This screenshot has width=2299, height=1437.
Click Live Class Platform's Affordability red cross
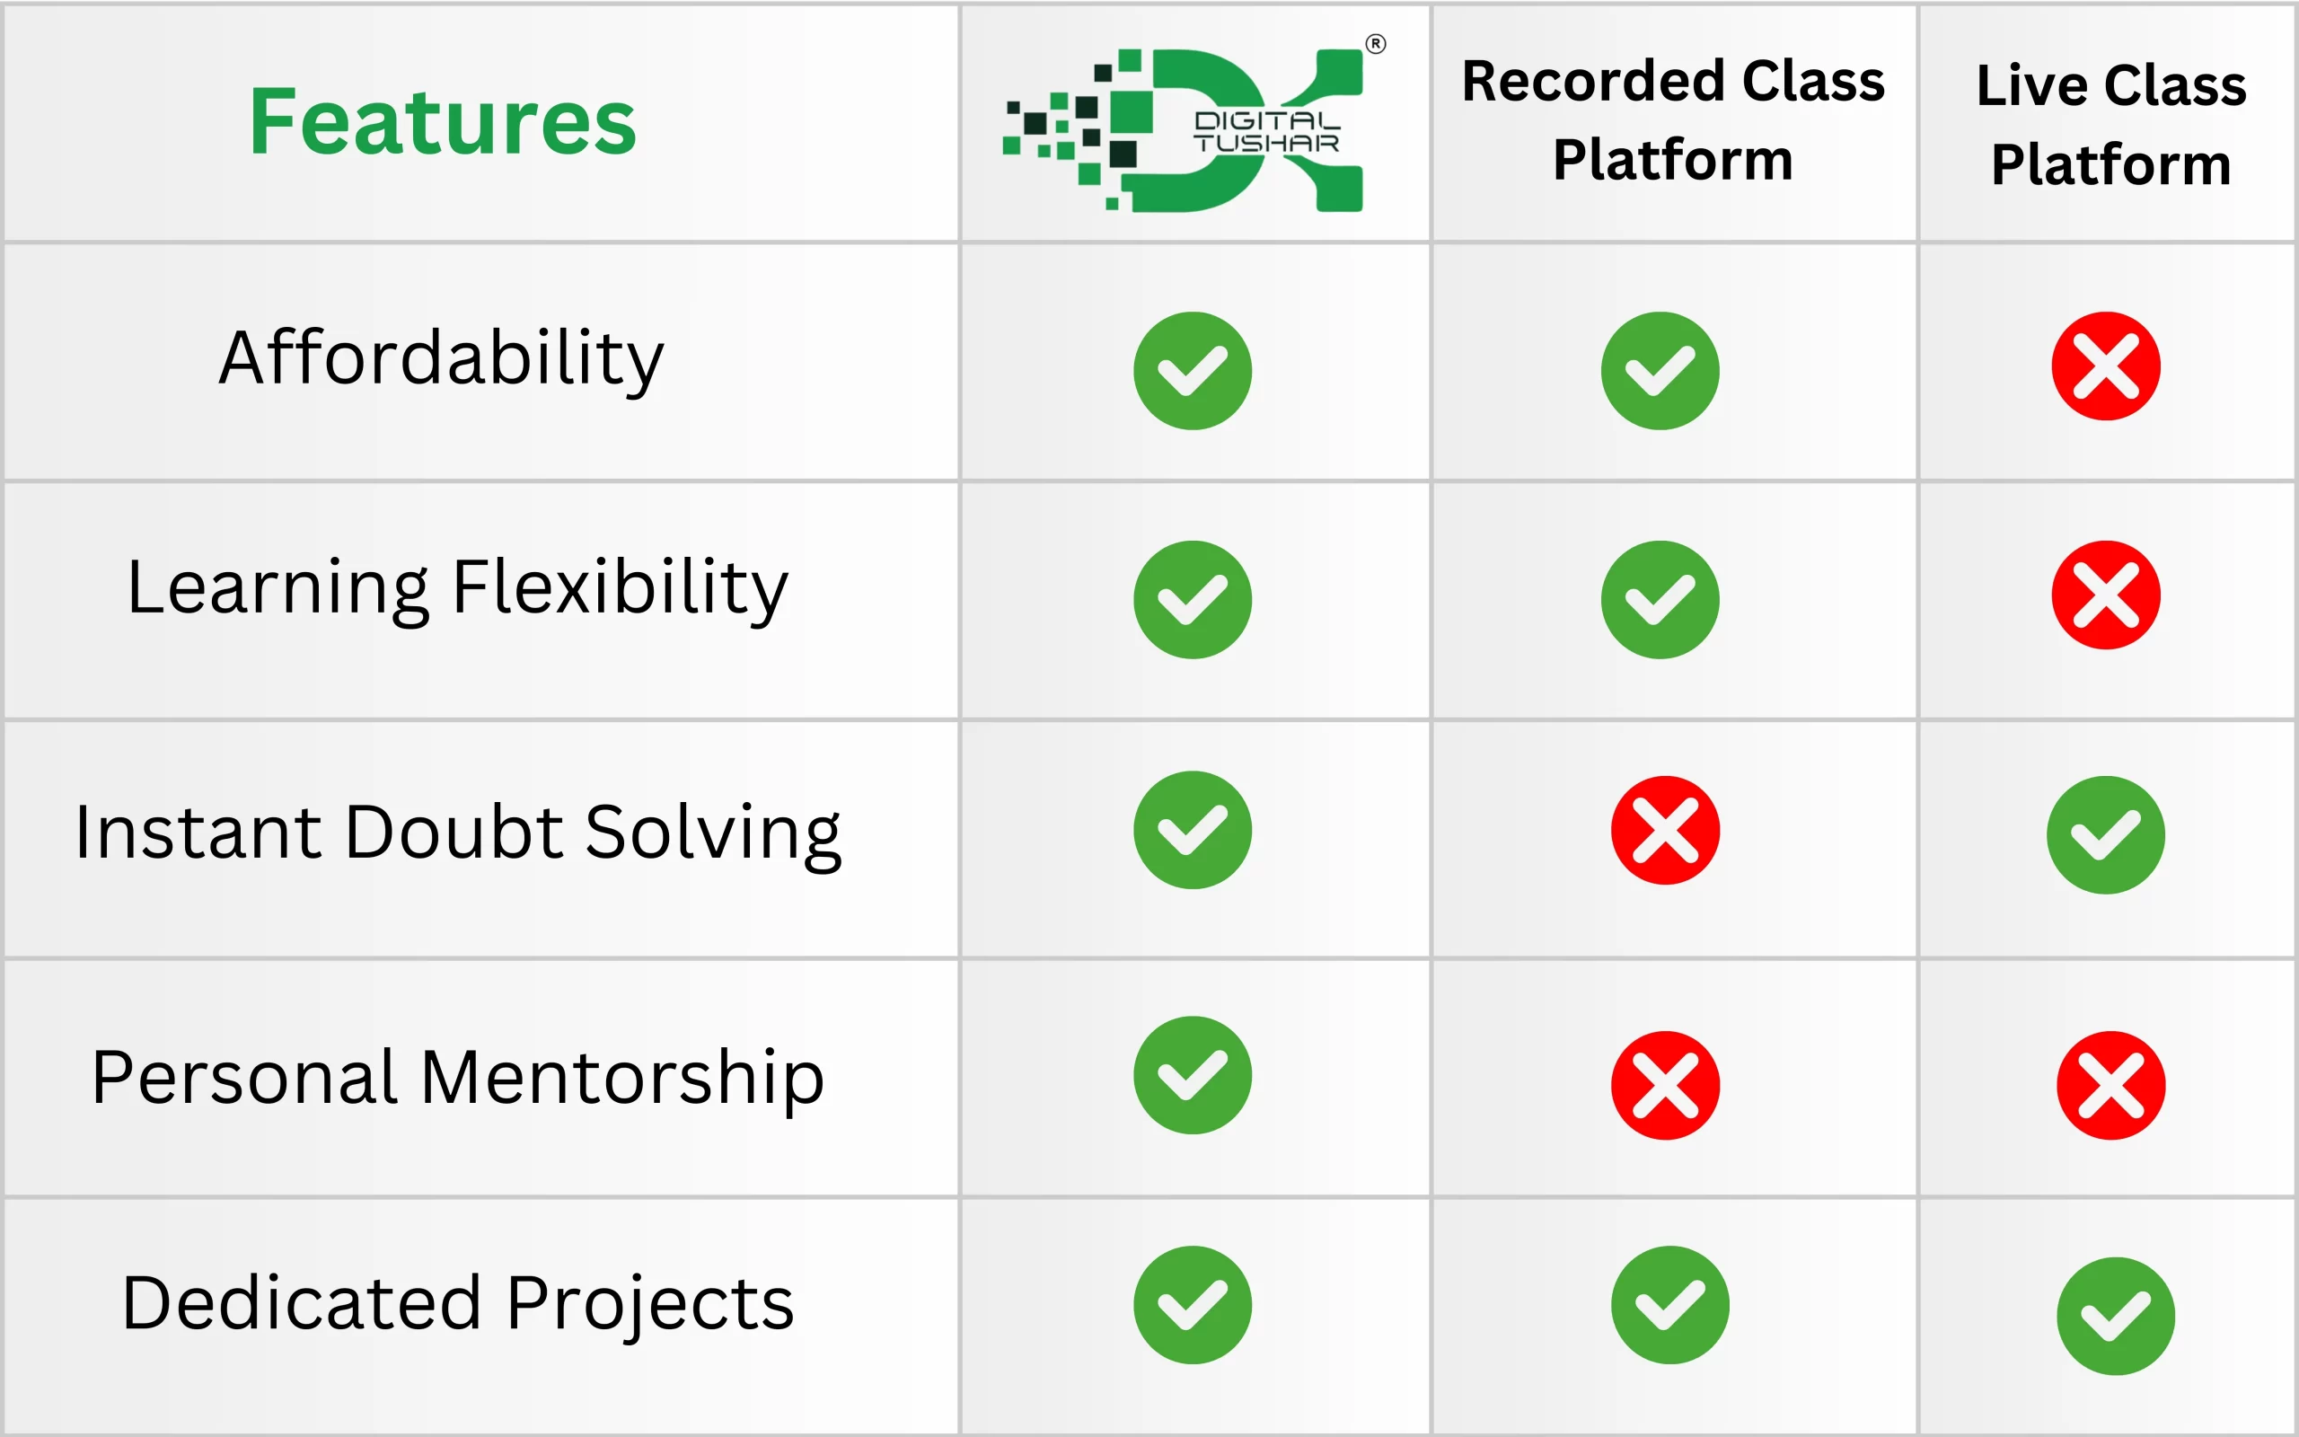click(x=2105, y=366)
